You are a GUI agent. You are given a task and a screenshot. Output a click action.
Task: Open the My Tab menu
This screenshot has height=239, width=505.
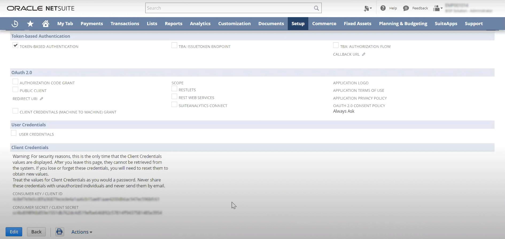point(65,24)
